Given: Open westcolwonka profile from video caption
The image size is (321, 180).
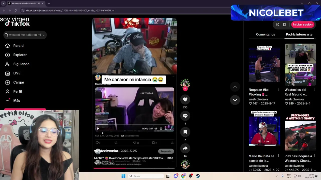Looking at the screenshot, I should coord(106,151).
